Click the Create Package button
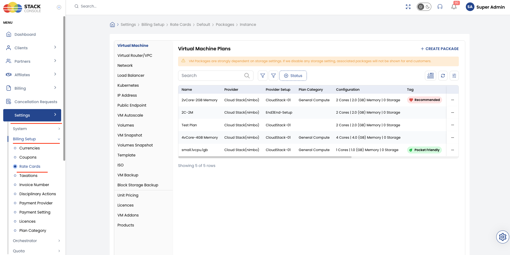Viewport: 510px width, 255px height. coord(440,49)
